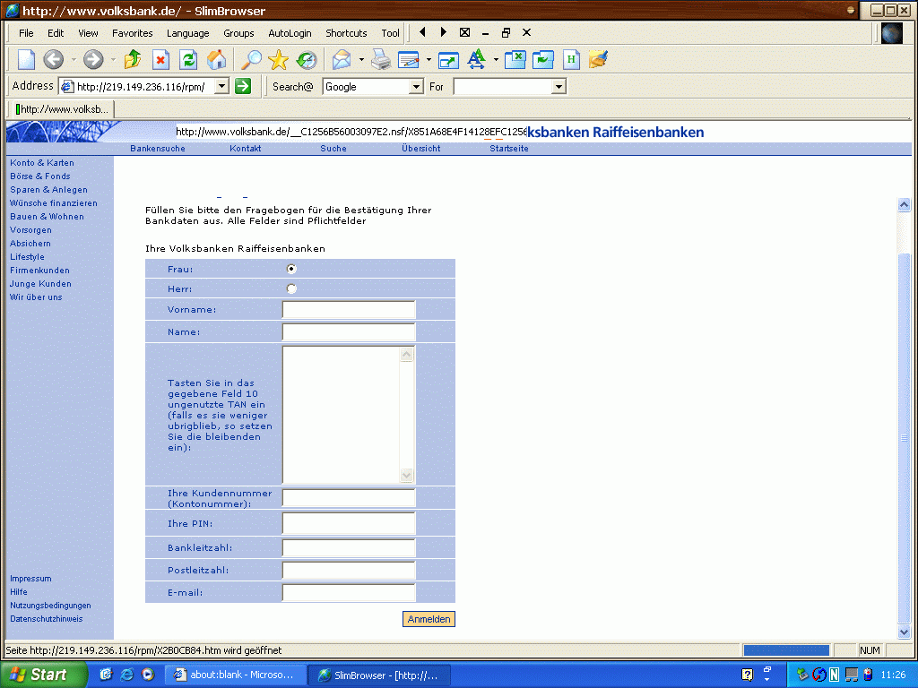Open the Mail icon dropdown arrow
The width and height of the screenshot is (918, 688).
click(361, 59)
